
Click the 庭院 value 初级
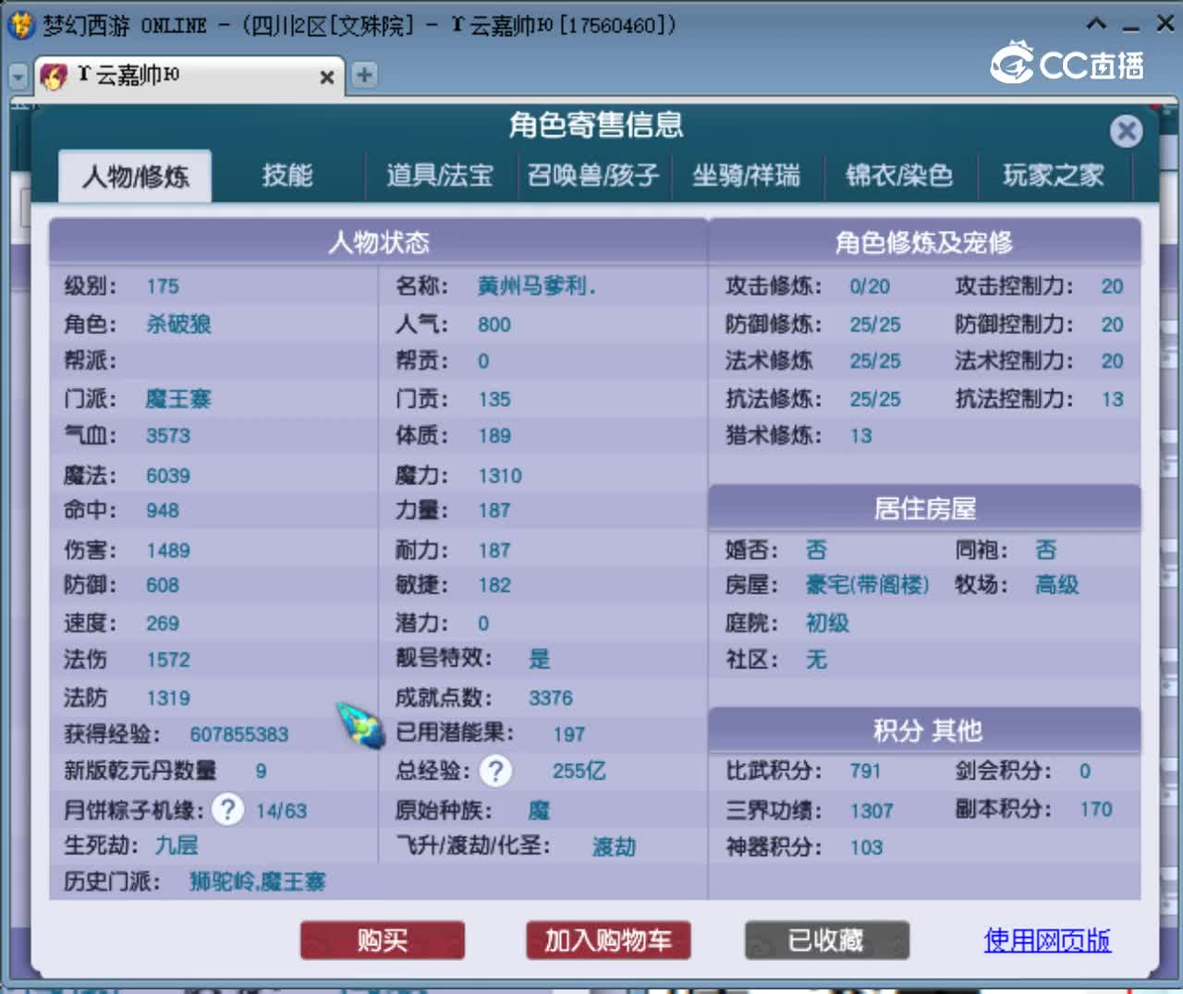click(827, 623)
